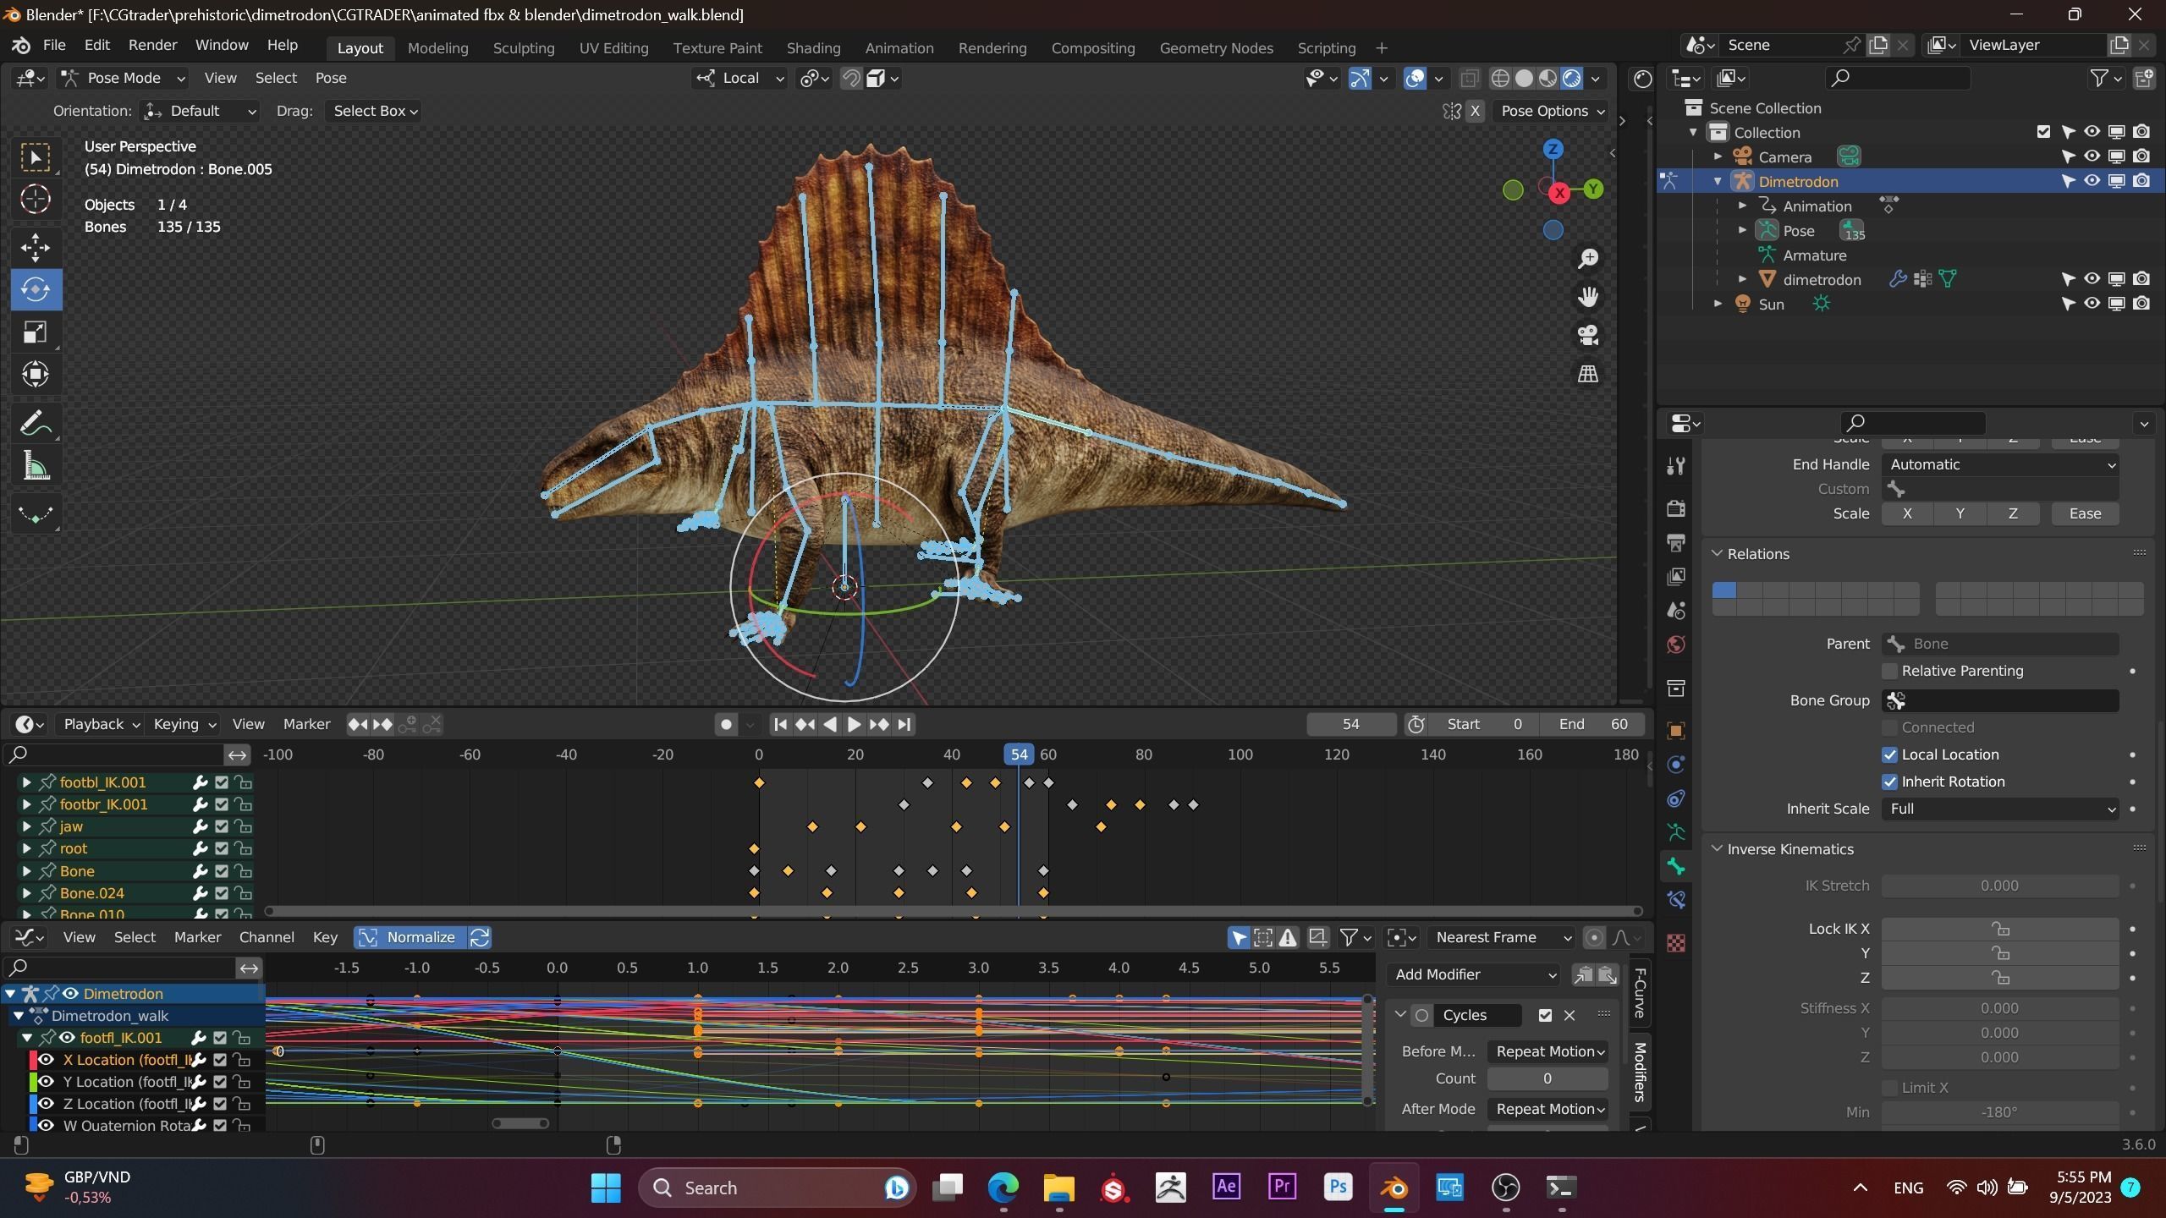Open the Tool properties tab

pyautogui.click(x=1676, y=466)
